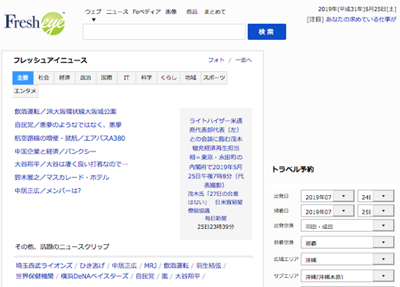Open headline 大谷翔平／大谷は凄く良い打者なので
The width and height of the screenshot is (400, 287).
pyautogui.click(x=71, y=164)
